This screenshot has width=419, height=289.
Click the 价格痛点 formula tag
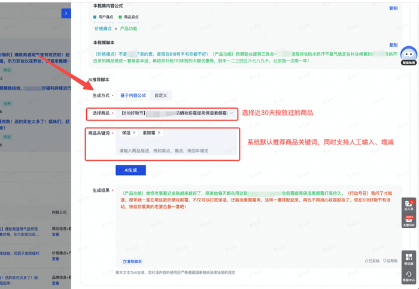(x=103, y=29)
